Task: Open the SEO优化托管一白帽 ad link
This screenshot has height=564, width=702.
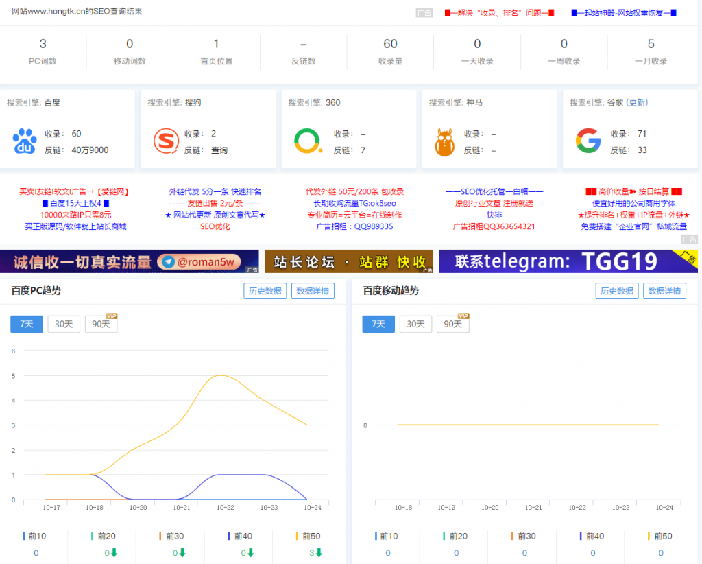Action: click(x=494, y=191)
